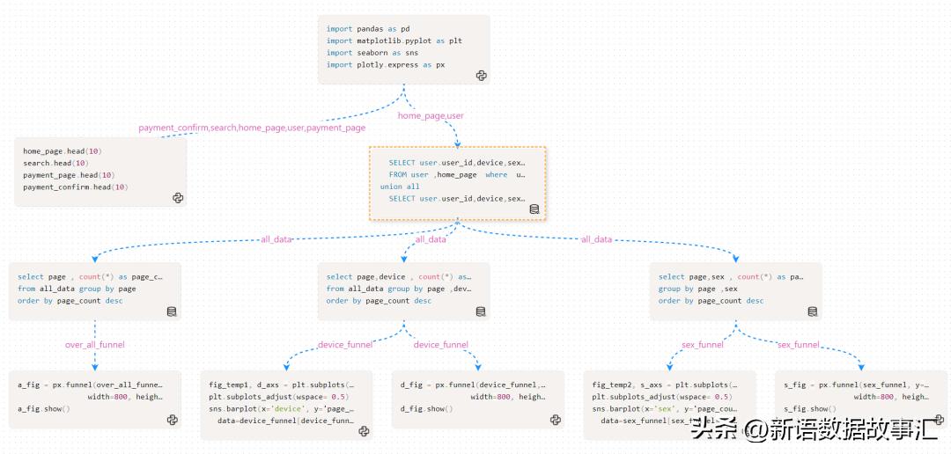Viewport: 951px width, 454px height.
Task: Click the 'data=device_funnel[device_funn…' line
Action: click(x=286, y=421)
